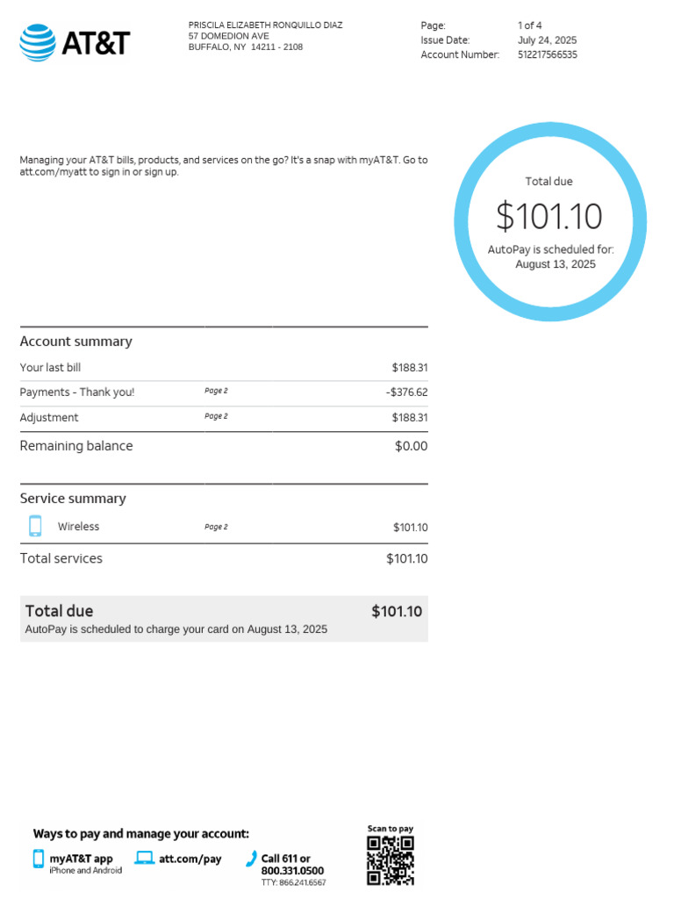Click the myAT&T app phone icon
The image size is (674, 899).
click(39, 859)
